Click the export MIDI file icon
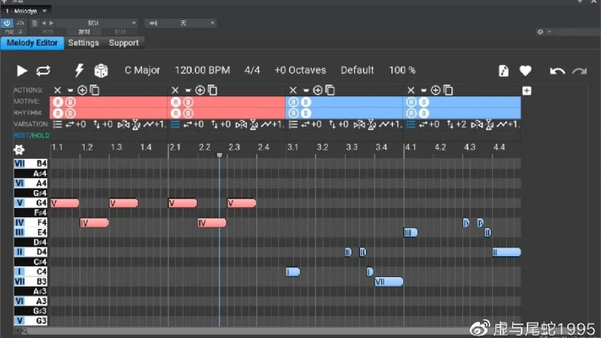This screenshot has height=338, width=601. tap(504, 71)
